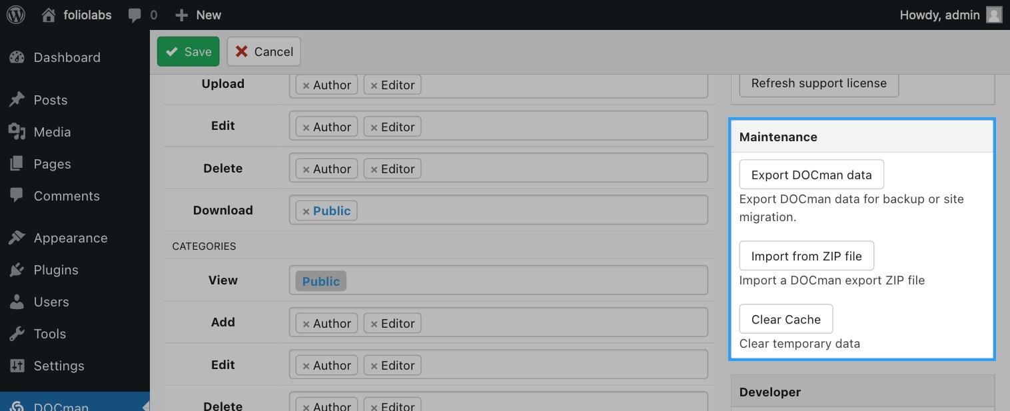
Task: Click the Media library icon in sidebar
Action: coord(17,132)
